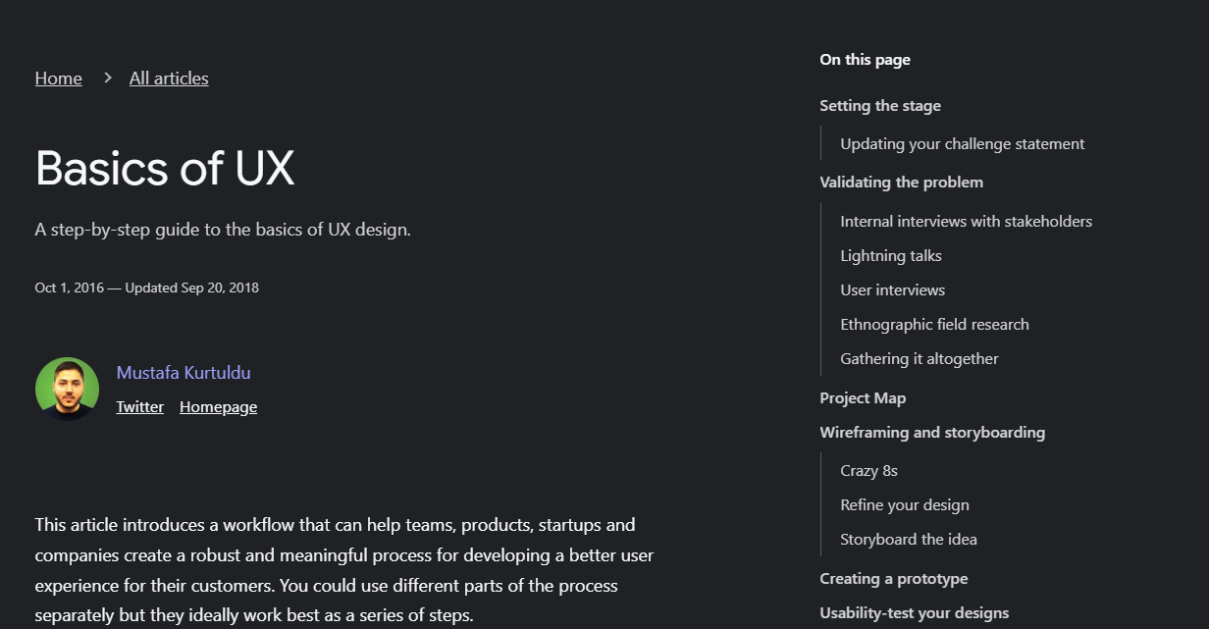Open Internal interviews with stakeholders section
Image resolution: width=1209 pixels, height=629 pixels.
pos(966,221)
